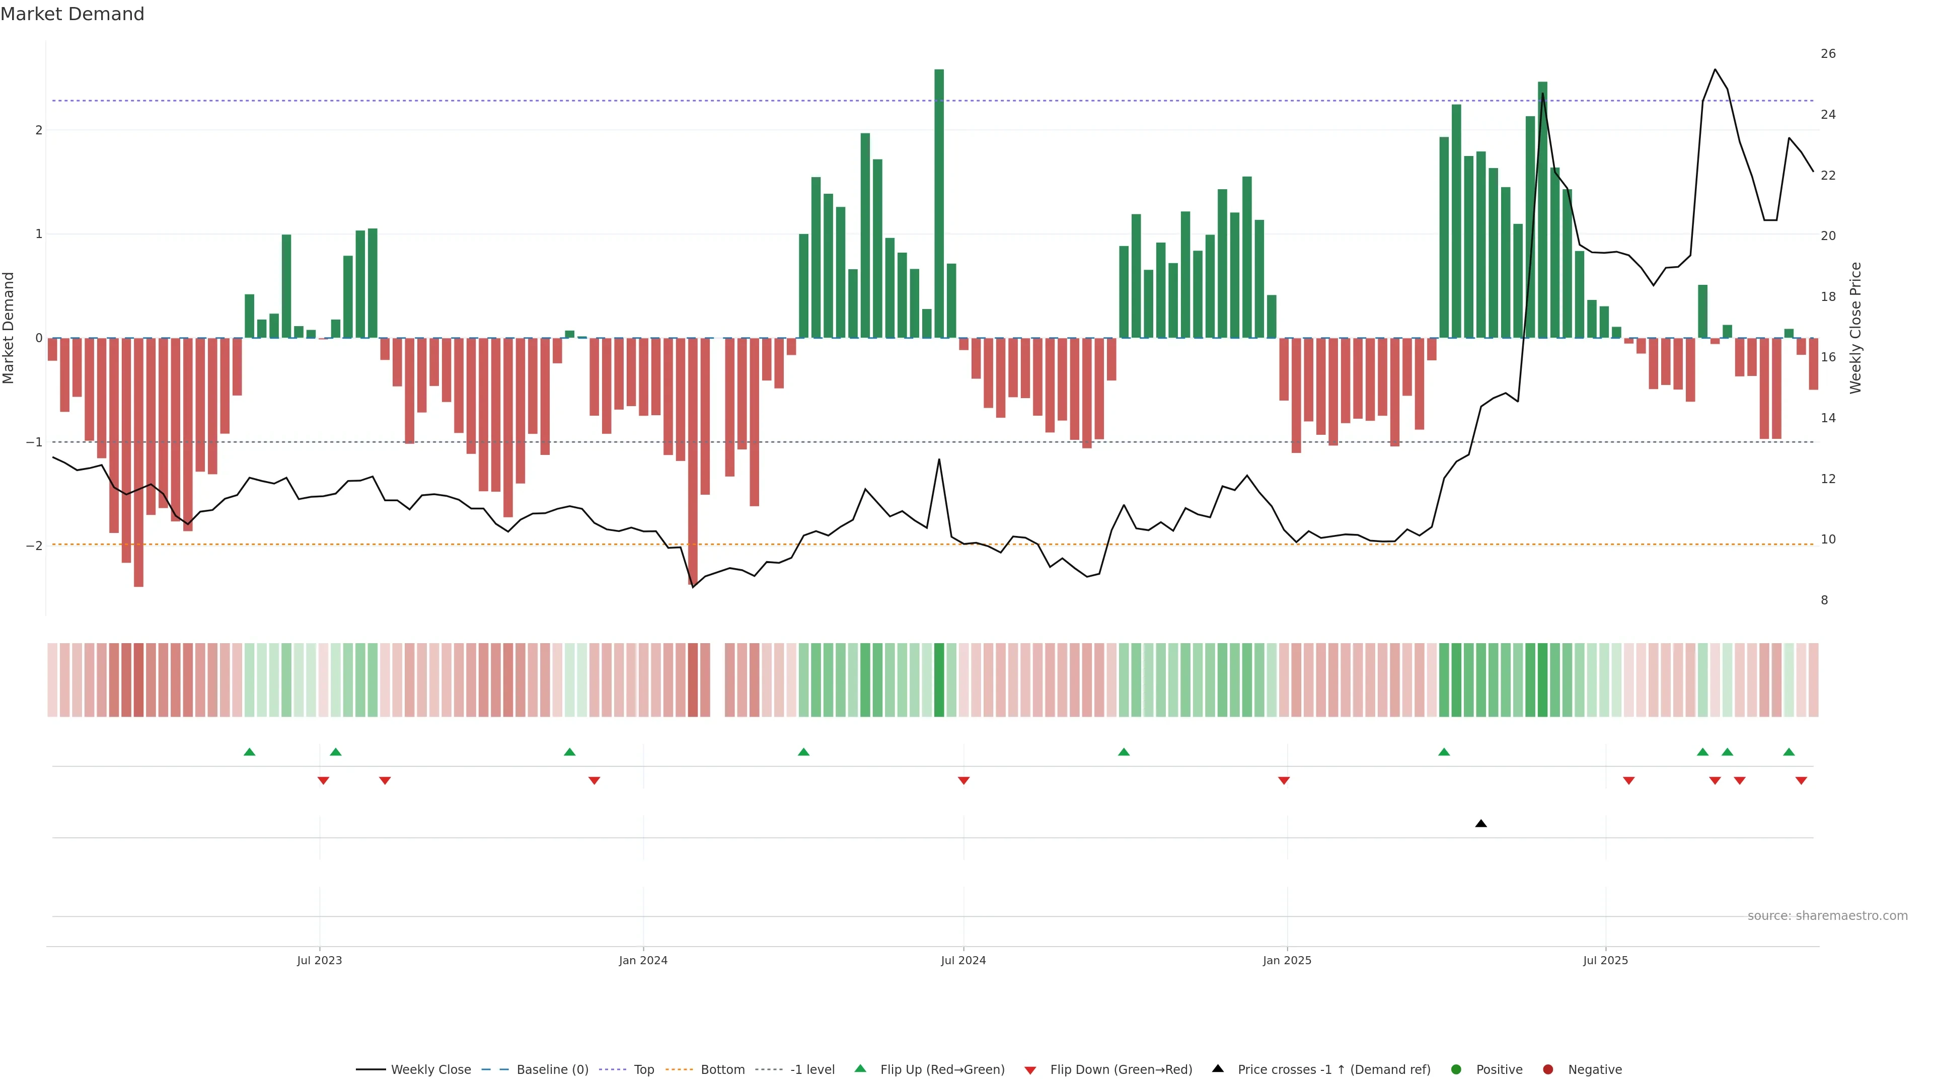
Task: Click the tallest green bar near Jul 2024
Action: (x=939, y=202)
